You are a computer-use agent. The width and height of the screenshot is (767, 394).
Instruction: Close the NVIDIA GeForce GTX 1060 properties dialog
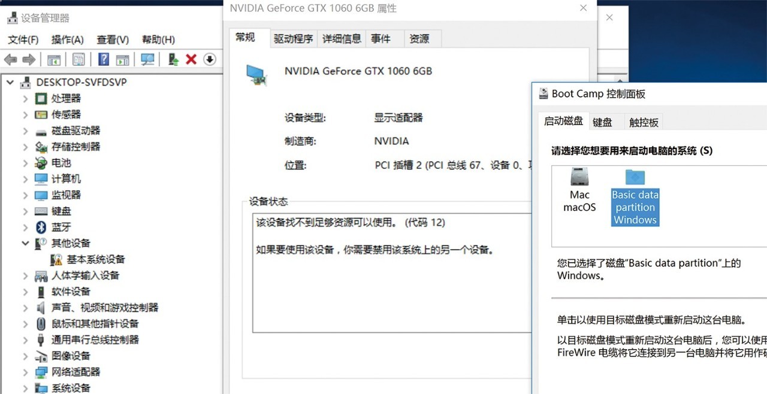coord(583,8)
